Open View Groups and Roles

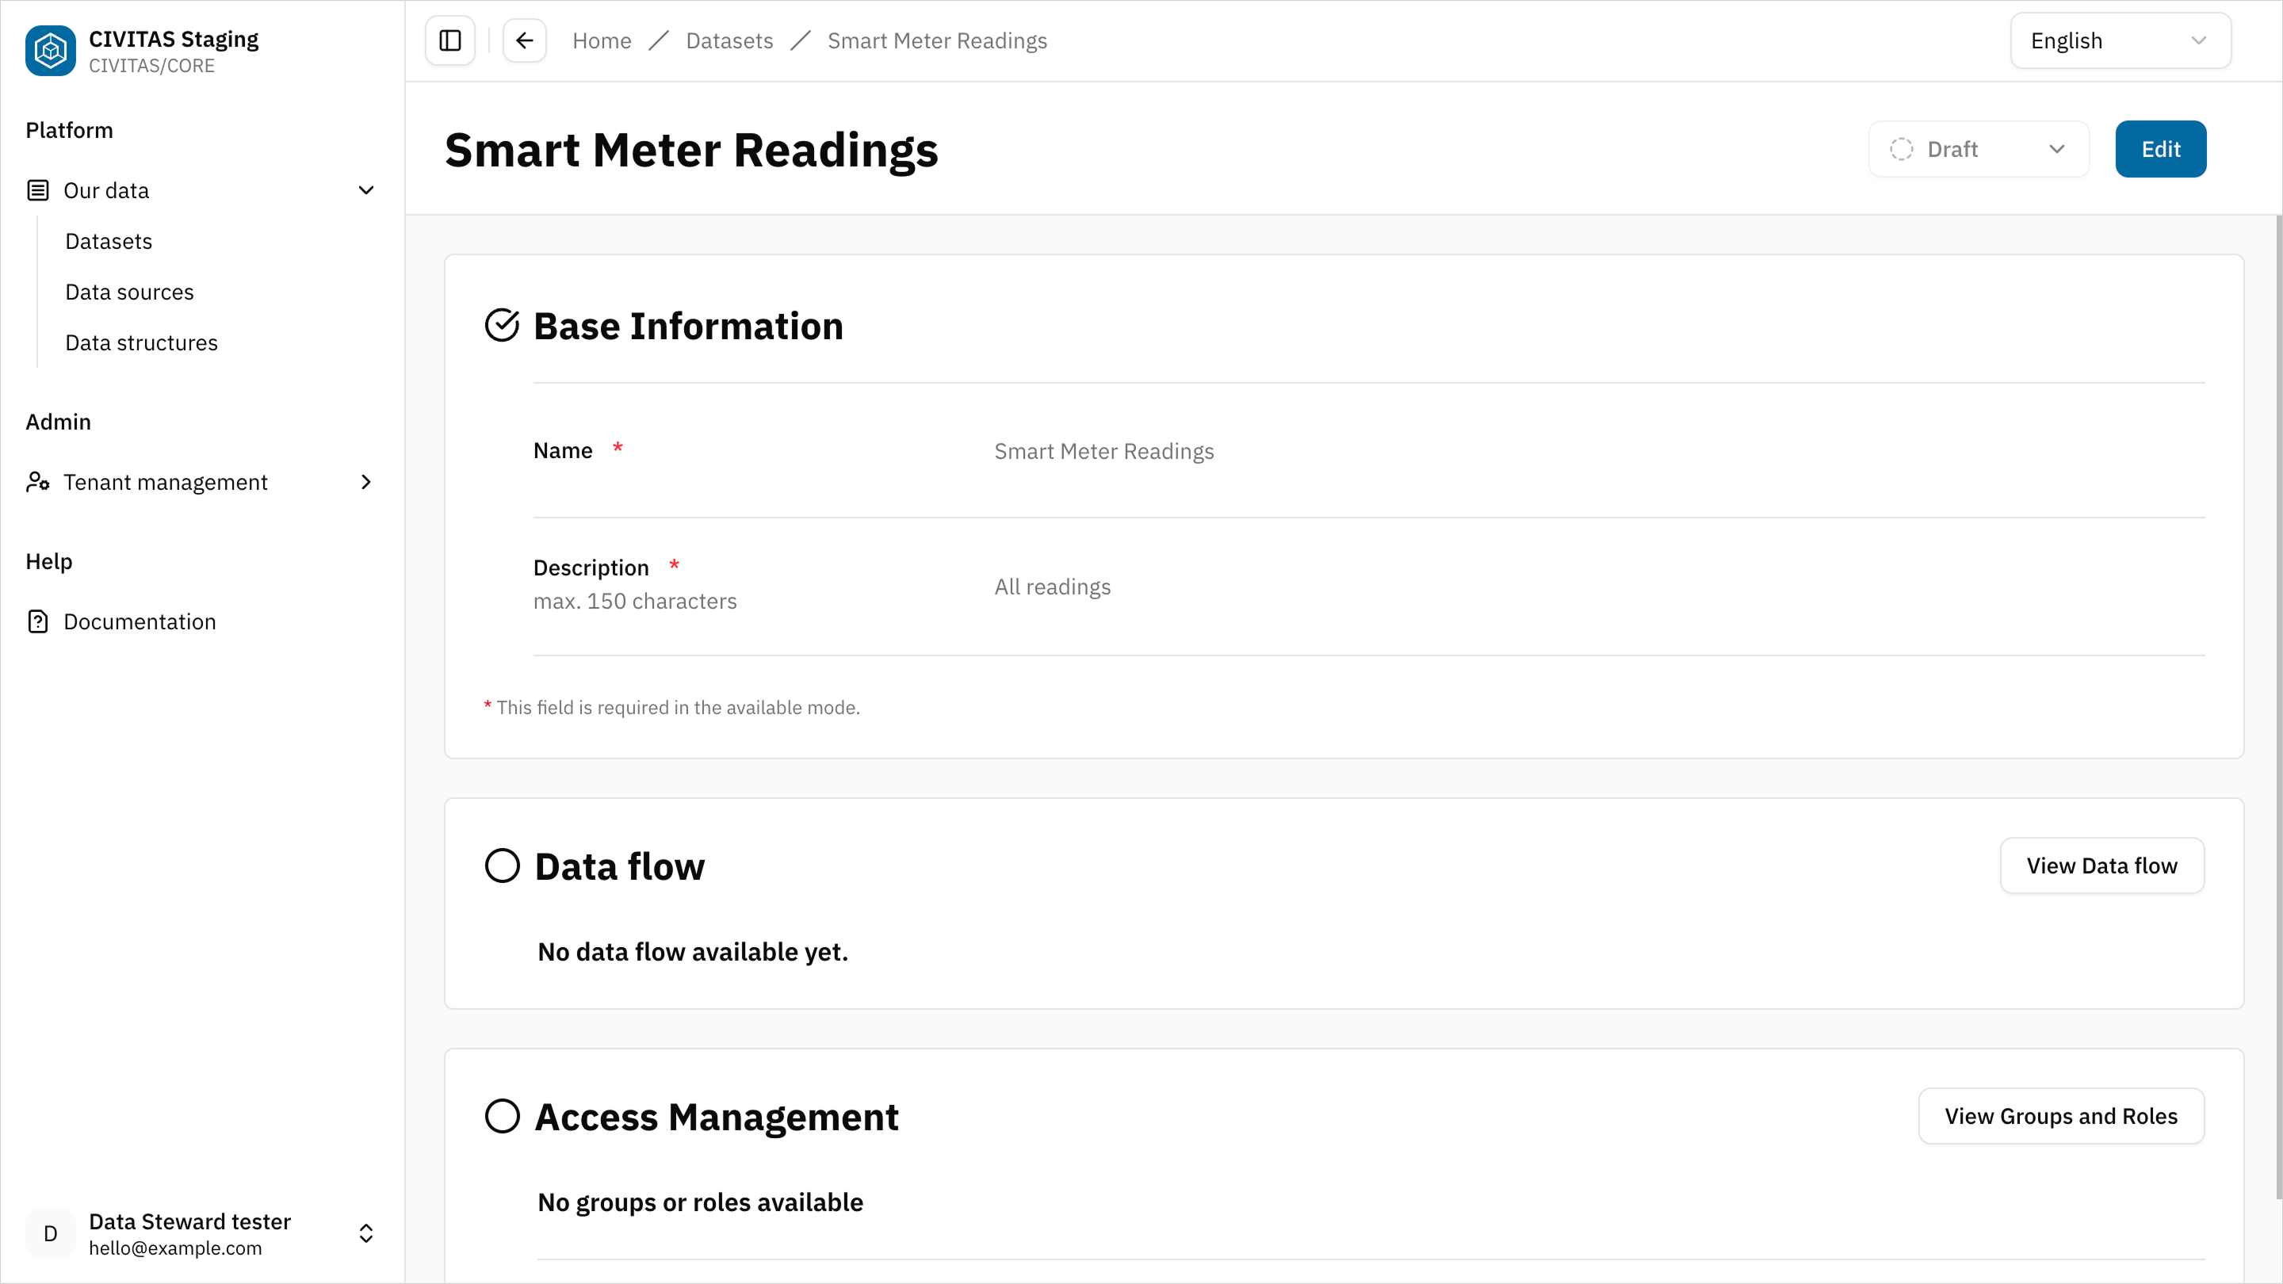coord(2060,1116)
